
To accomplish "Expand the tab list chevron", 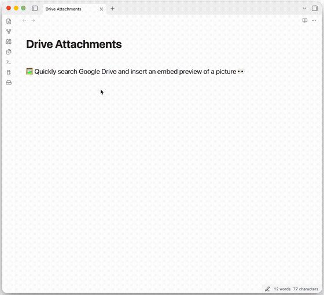I will 304,9.
